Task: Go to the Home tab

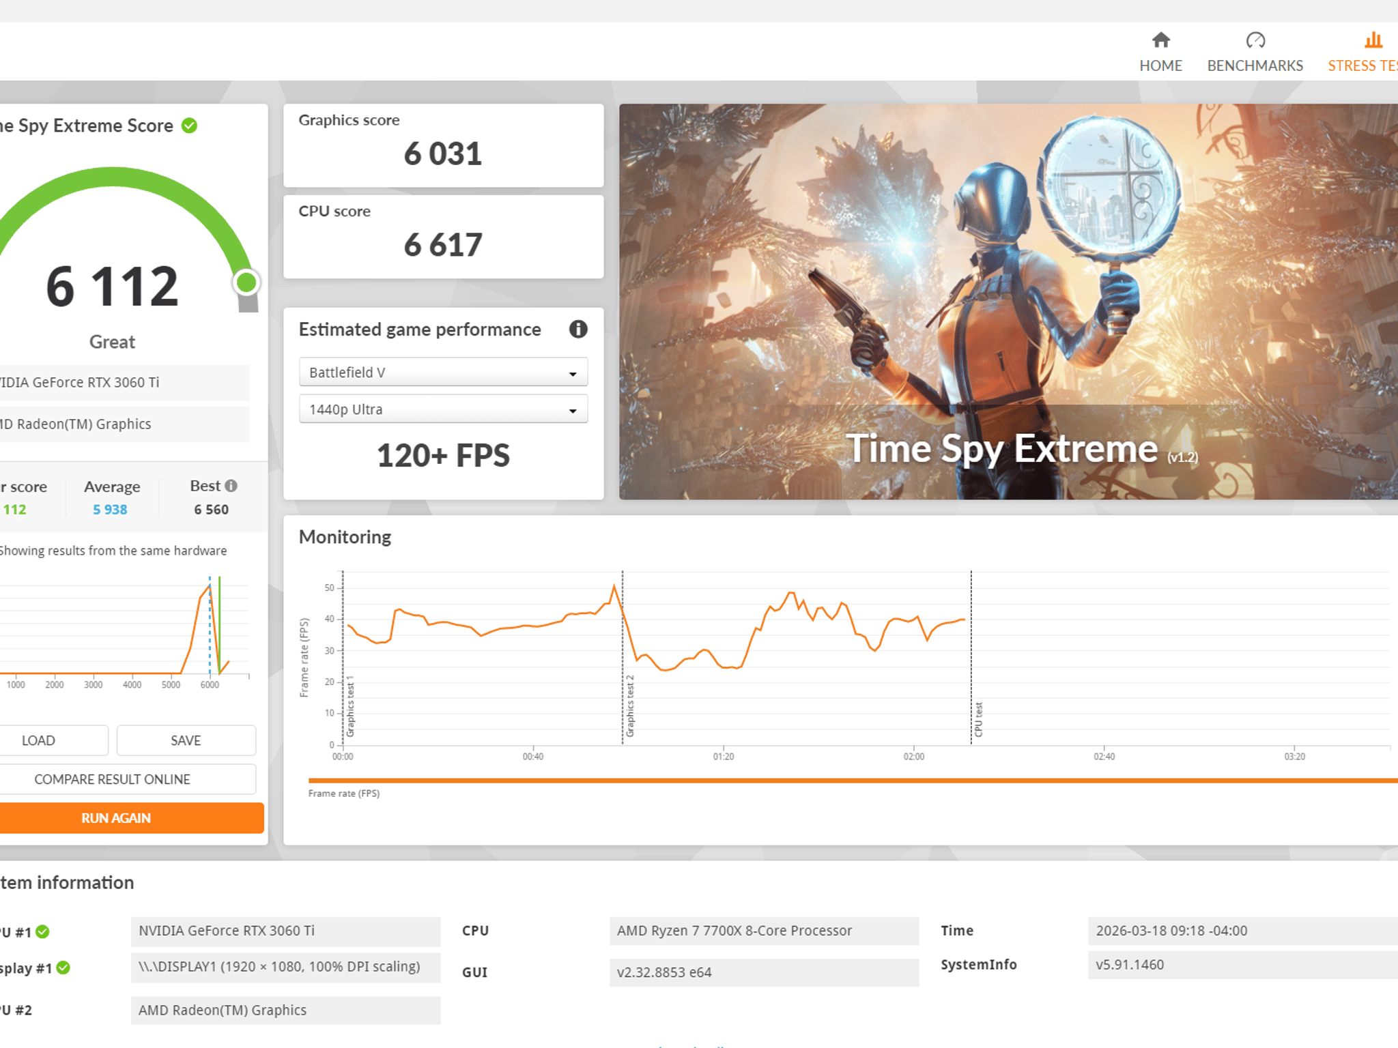Action: [1160, 53]
